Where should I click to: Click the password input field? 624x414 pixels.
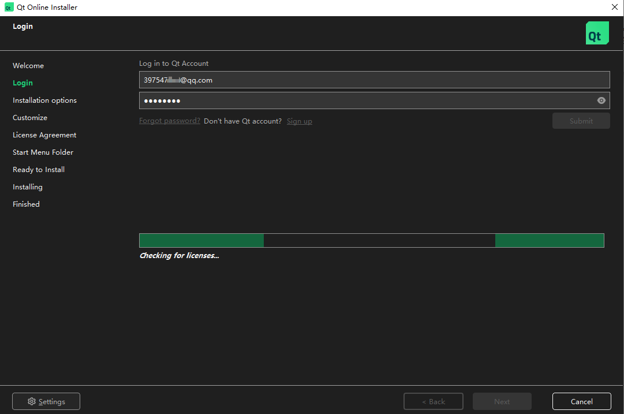click(x=367, y=100)
